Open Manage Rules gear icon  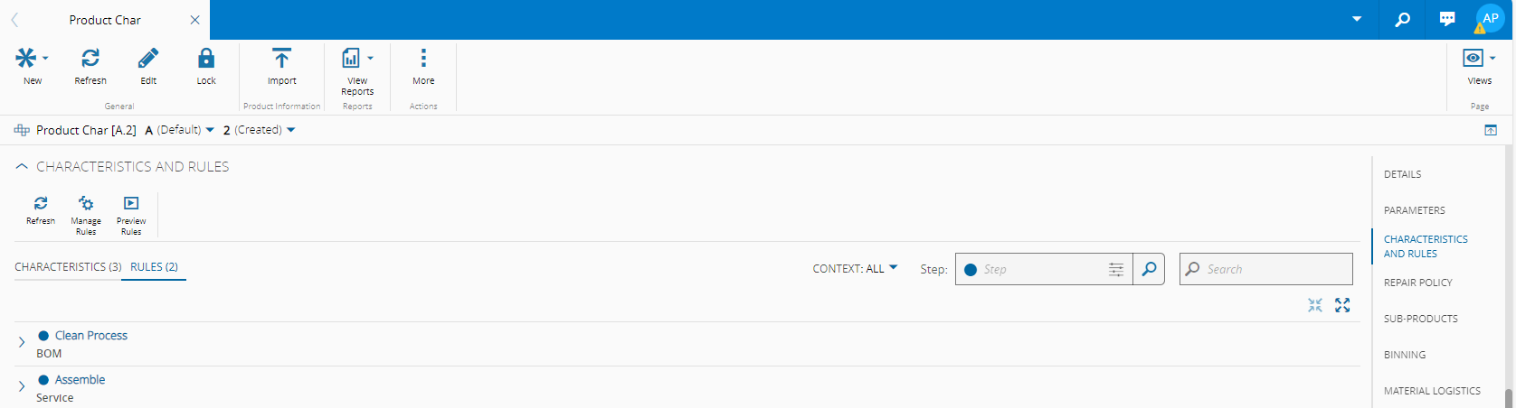86,204
